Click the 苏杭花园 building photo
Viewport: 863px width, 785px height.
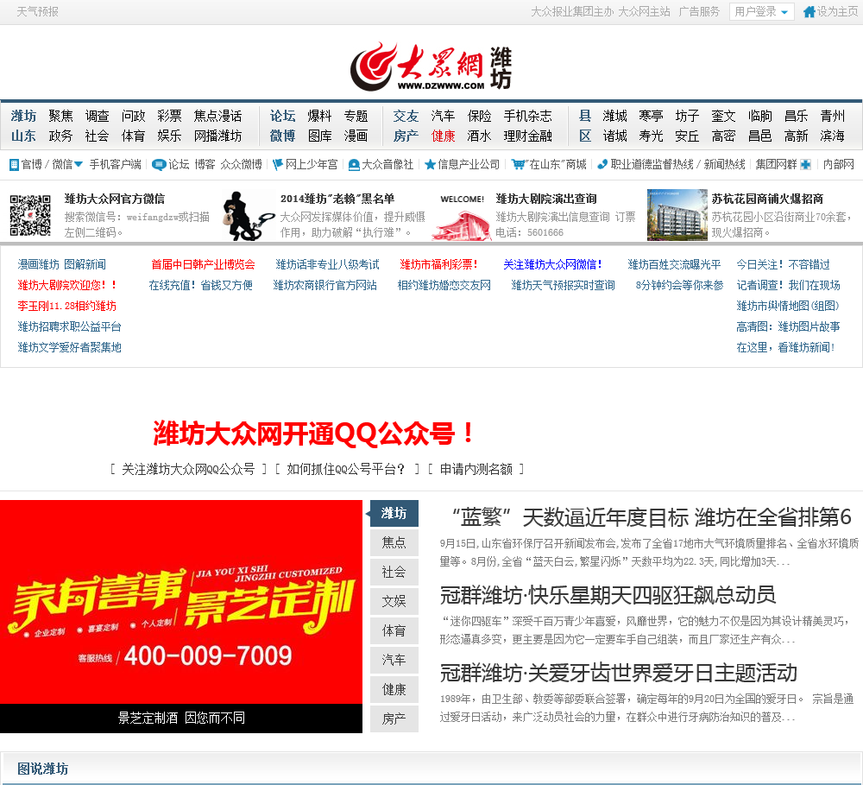click(x=677, y=215)
